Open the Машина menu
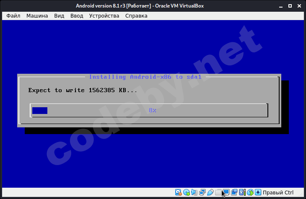 [x=37, y=16]
